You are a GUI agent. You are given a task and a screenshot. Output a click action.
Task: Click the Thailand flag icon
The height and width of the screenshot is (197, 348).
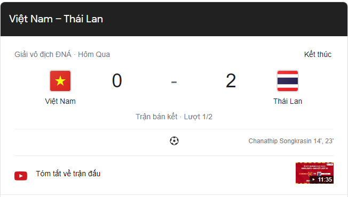(288, 81)
